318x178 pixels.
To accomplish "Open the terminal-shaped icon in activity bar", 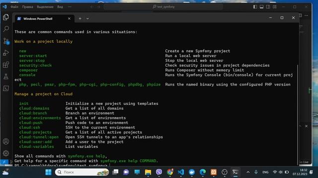I will pos(6,89).
